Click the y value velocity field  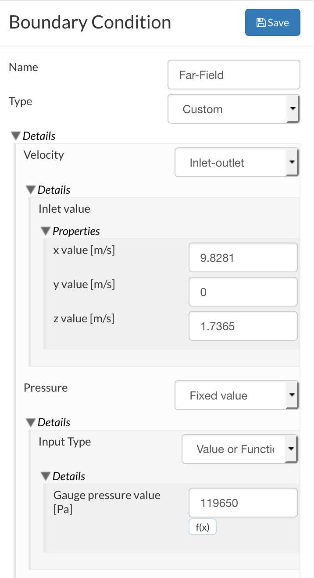[x=243, y=292]
